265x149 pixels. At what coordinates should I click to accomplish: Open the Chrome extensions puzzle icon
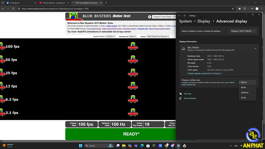[x=245, y=9]
